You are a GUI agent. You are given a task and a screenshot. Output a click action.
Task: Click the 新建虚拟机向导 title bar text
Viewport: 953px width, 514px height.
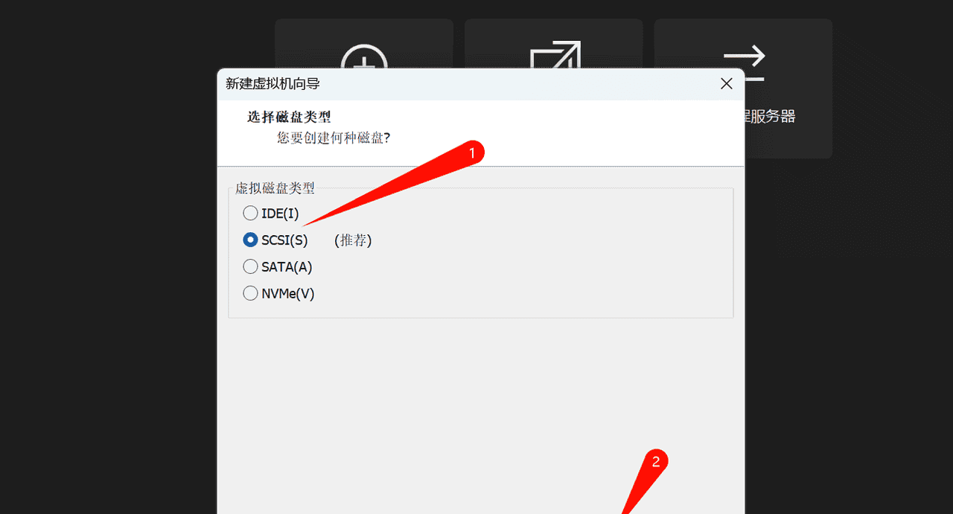pyautogui.click(x=273, y=84)
